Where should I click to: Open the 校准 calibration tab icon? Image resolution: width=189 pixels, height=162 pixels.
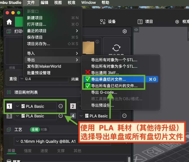tap(177, 22)
